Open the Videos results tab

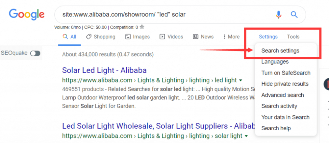(x=171, y=37)
